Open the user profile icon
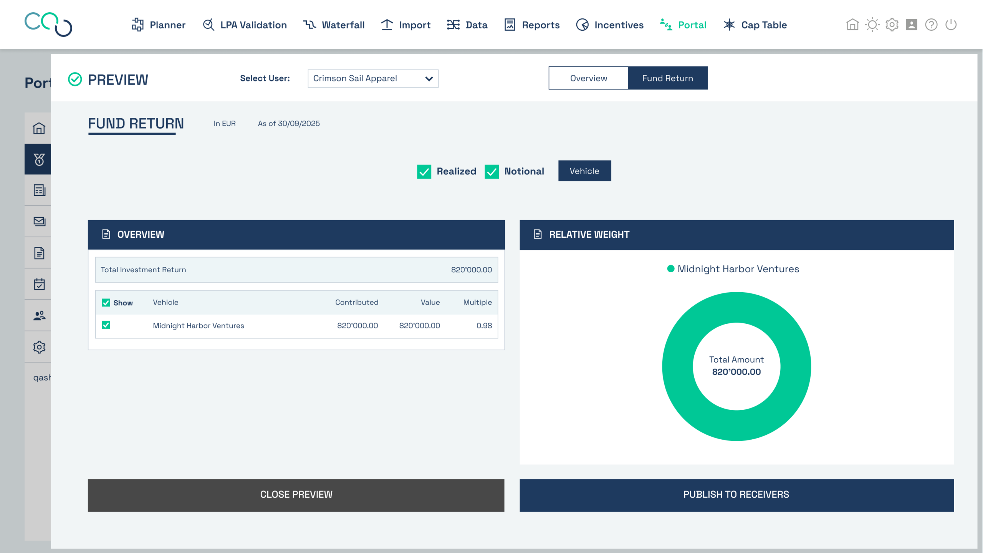The height and width of the screenshot is (553, 983). click(x=912, y=25)
